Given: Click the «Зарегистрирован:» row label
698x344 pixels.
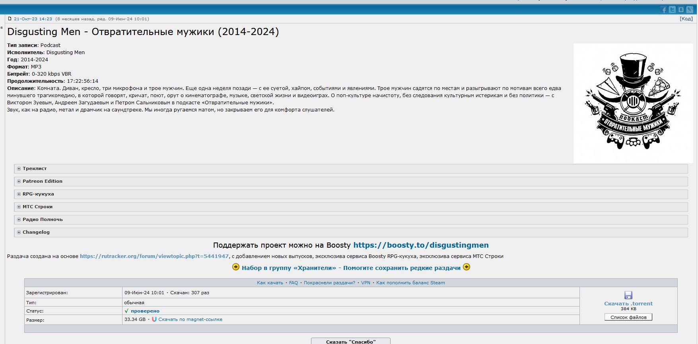Looking at the screenshot, I should (x=47, y=293).
